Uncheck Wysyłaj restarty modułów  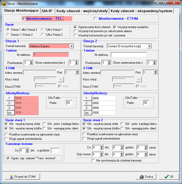[115, 27]
